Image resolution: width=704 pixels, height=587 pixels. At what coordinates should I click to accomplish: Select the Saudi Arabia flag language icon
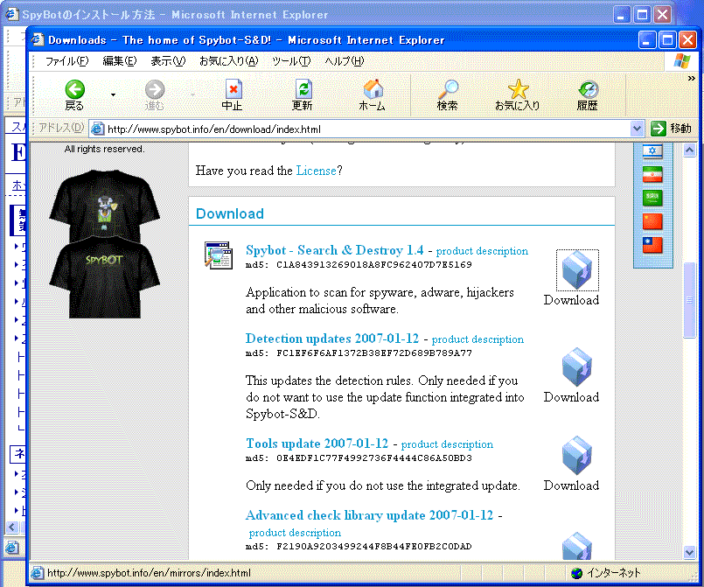[x=652, y=198]
